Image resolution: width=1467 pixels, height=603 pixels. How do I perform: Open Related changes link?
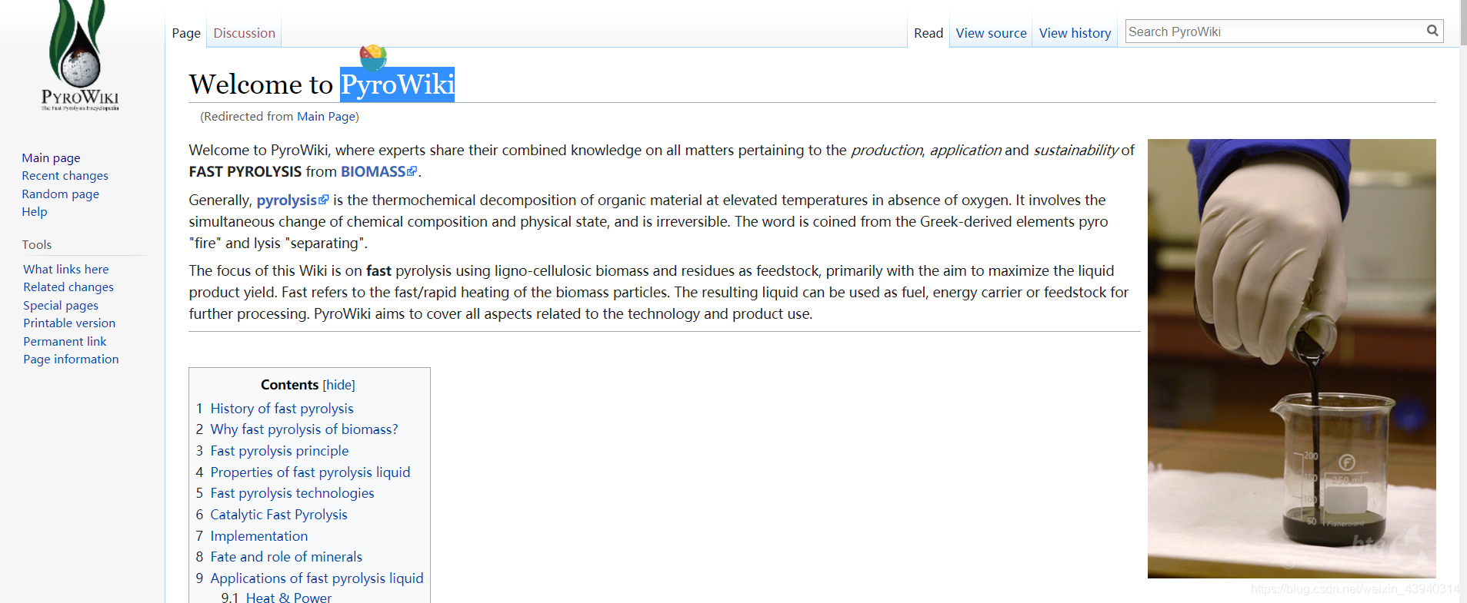click(x=68, y=287)
